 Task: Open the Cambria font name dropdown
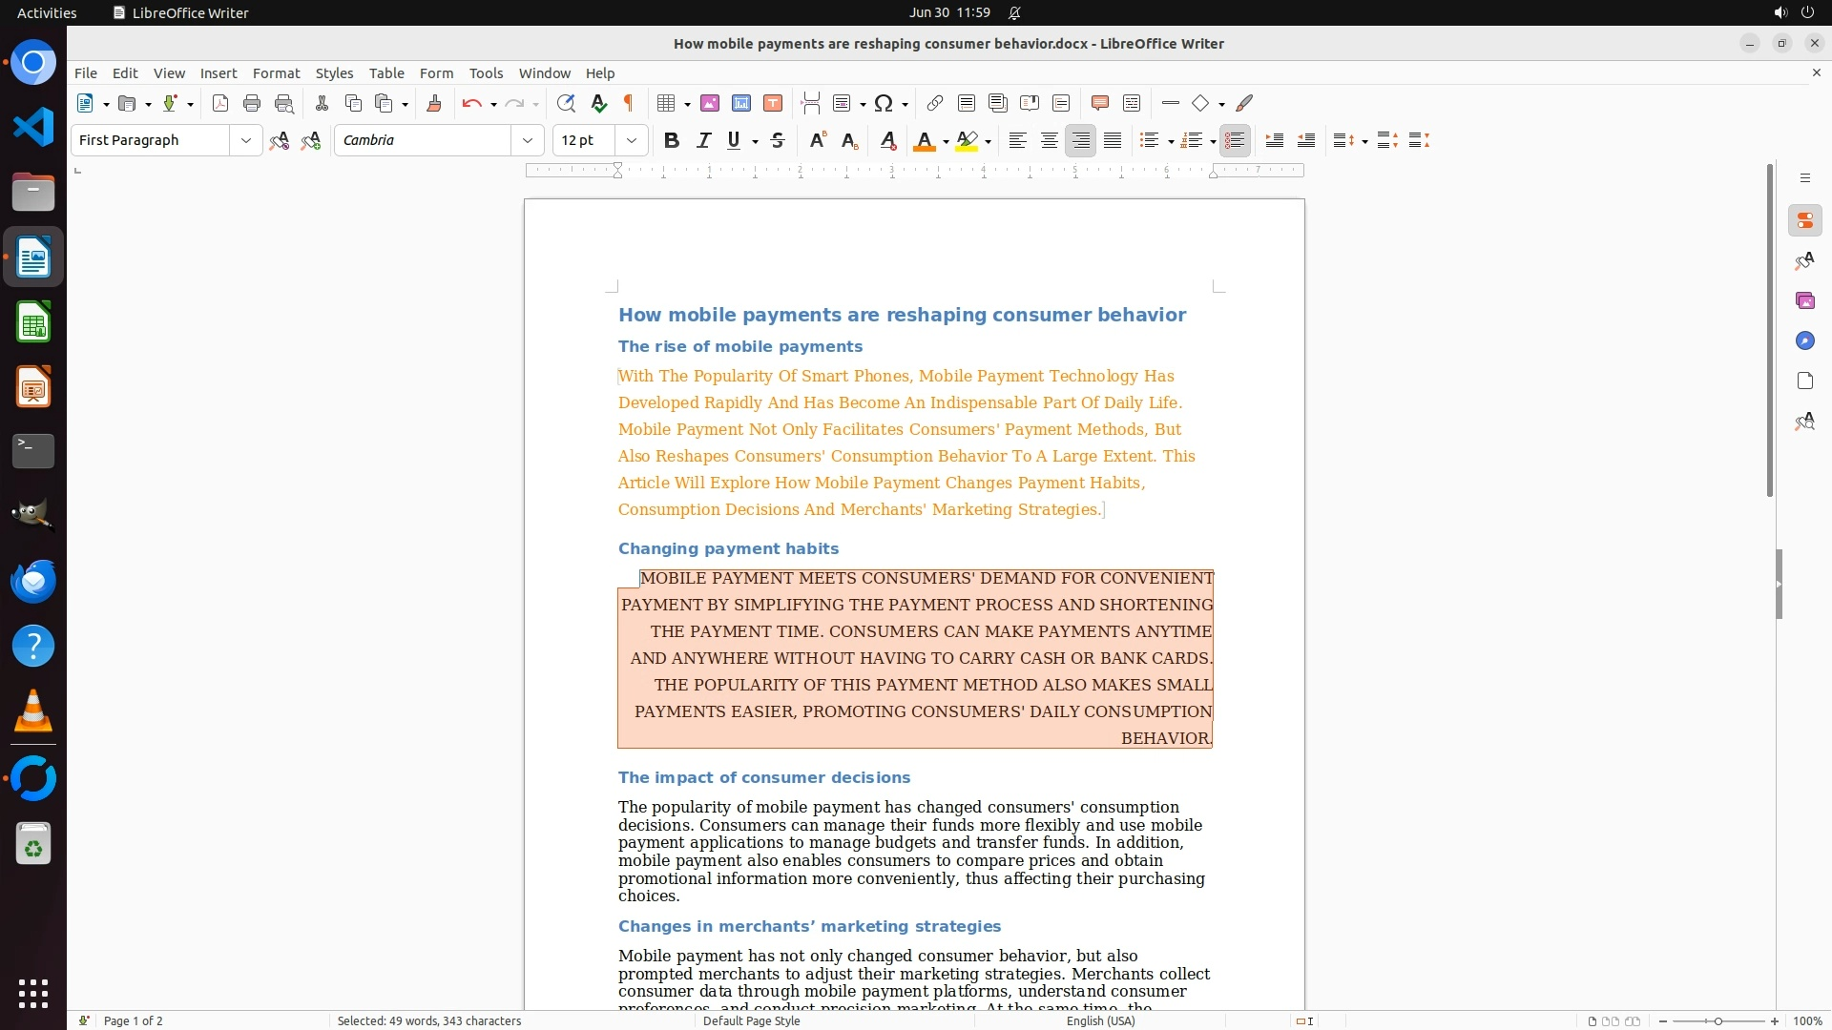527,140
